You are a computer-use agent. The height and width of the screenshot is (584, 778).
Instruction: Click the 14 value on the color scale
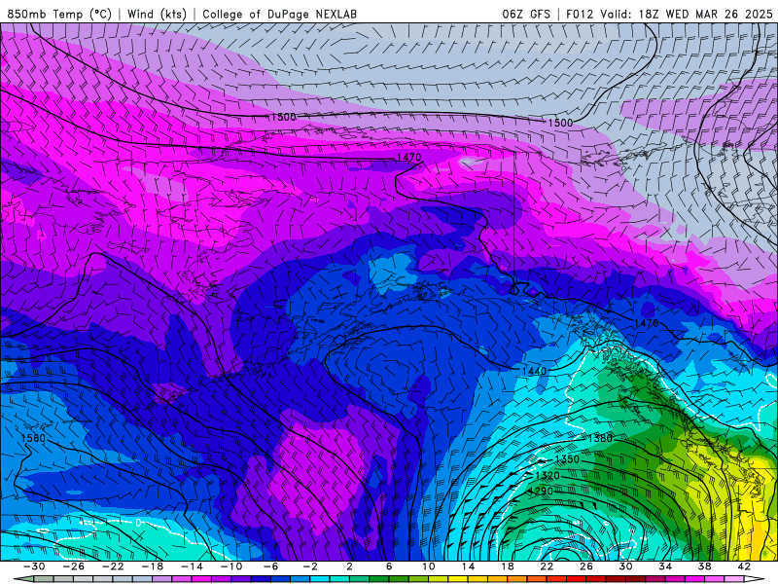pos(468,566)
